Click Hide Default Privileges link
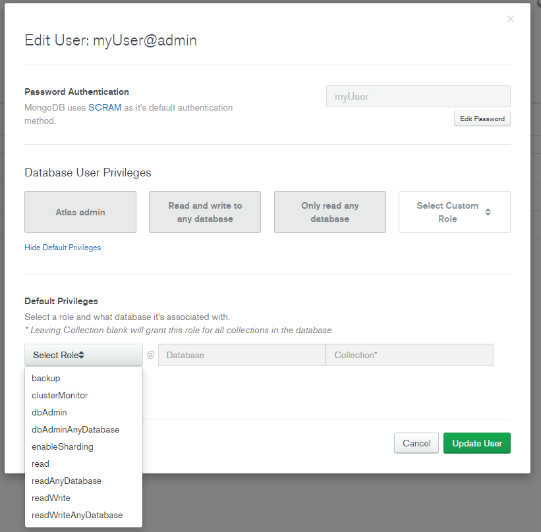 point(63,248)
